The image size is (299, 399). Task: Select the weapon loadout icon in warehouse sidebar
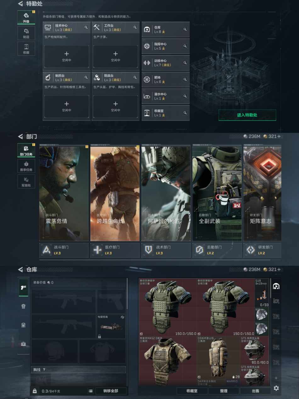[x=23, y=287]
